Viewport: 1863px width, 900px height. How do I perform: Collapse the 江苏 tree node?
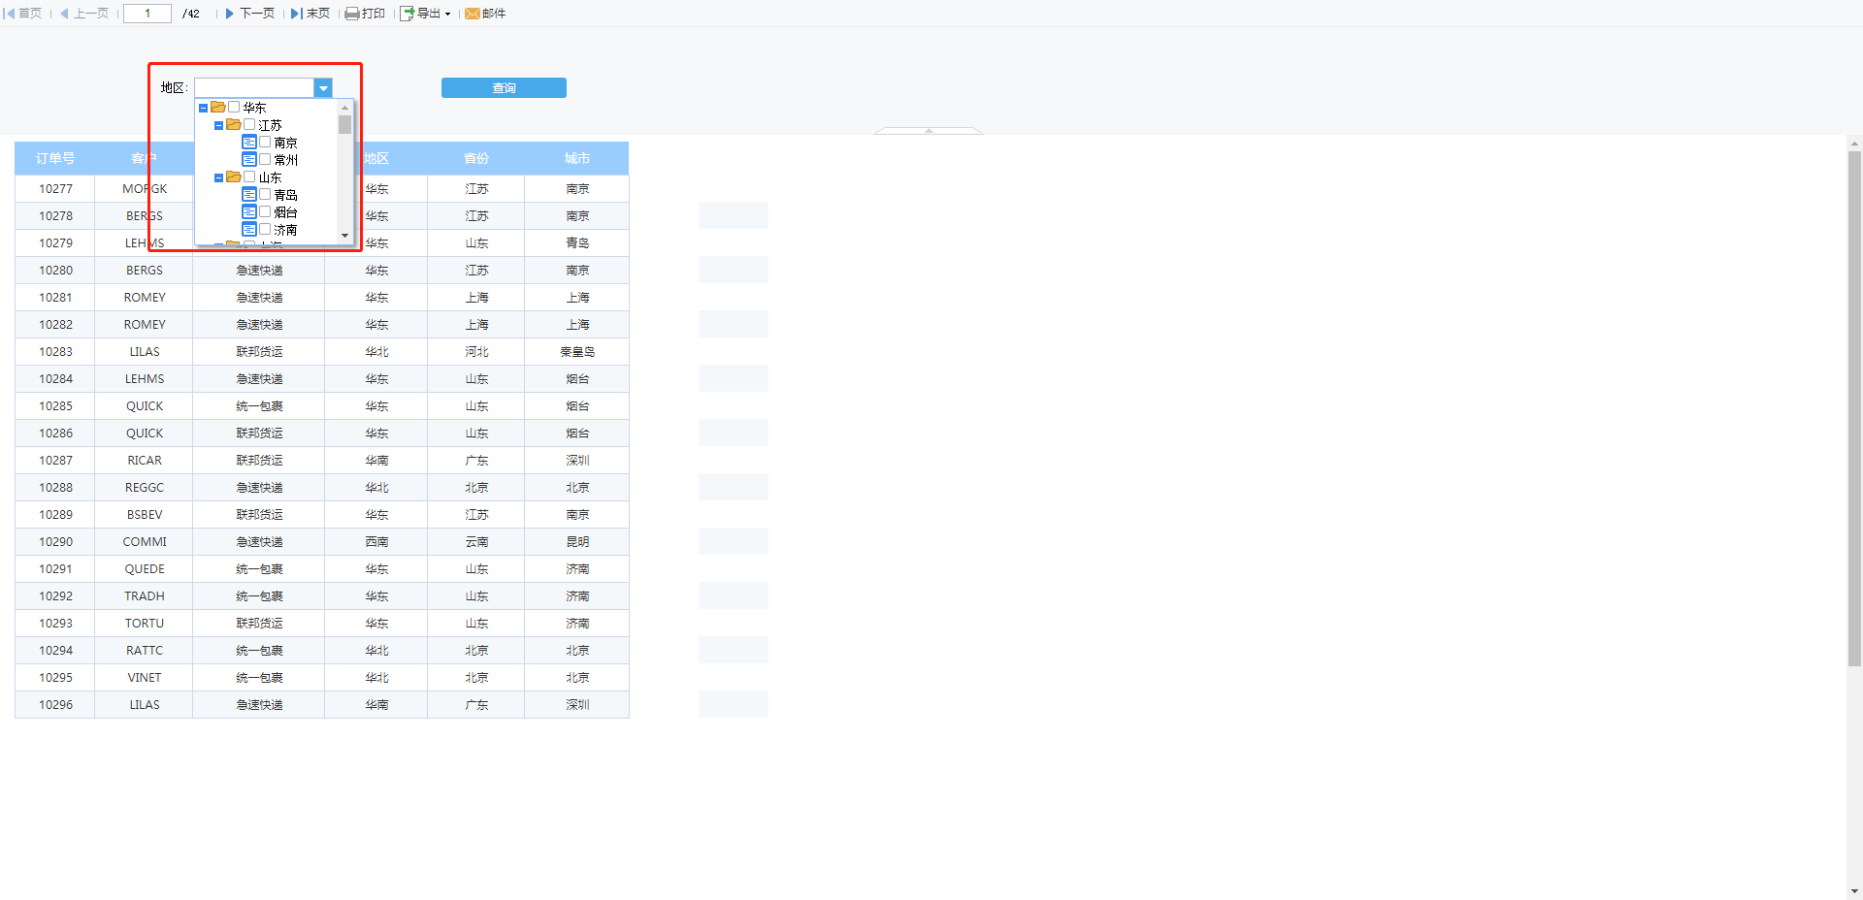click(218, 126)
